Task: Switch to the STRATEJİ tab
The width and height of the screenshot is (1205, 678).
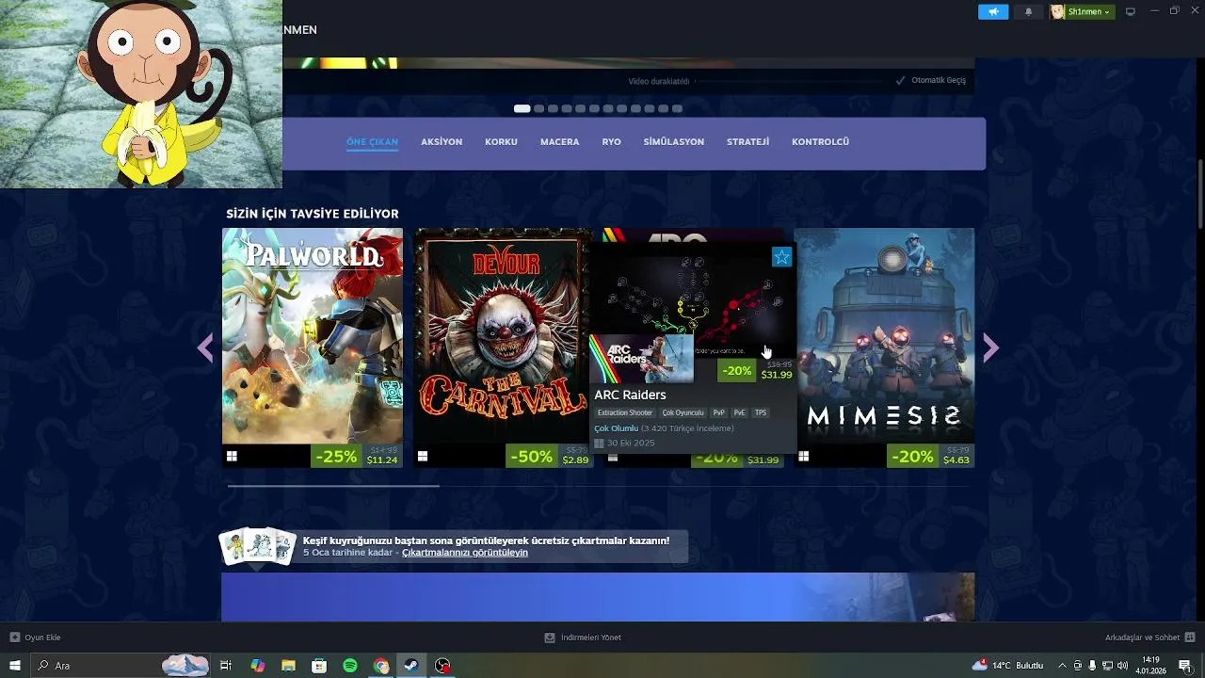Action: coord(747,141)
